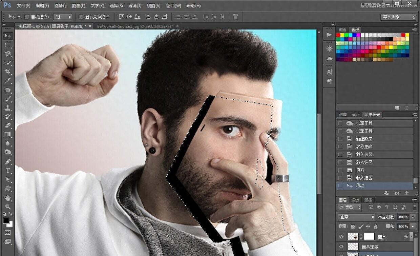Hide the 面具 layer
Screen dimensions: 420x256
pos(341,237)
